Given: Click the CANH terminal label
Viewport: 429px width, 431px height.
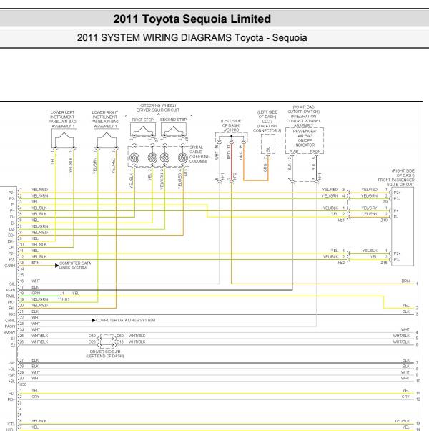Looking at the screenshot, I should click(9, 266).
